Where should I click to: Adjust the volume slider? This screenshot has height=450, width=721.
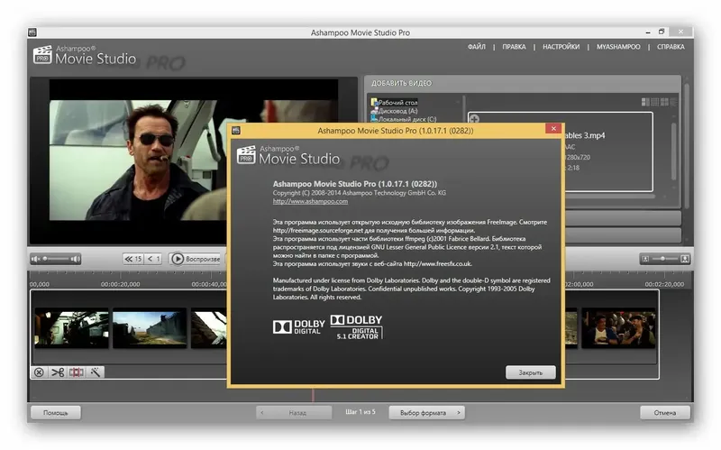(56, 259)
